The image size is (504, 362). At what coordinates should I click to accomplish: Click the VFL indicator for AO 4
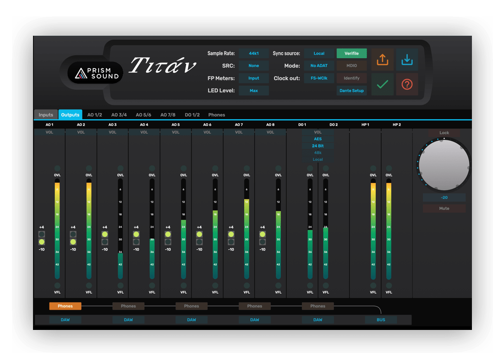152,285
